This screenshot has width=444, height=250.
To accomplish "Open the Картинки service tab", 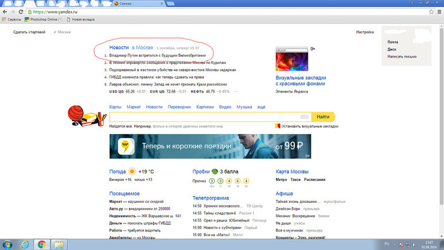I will [205, 107].
